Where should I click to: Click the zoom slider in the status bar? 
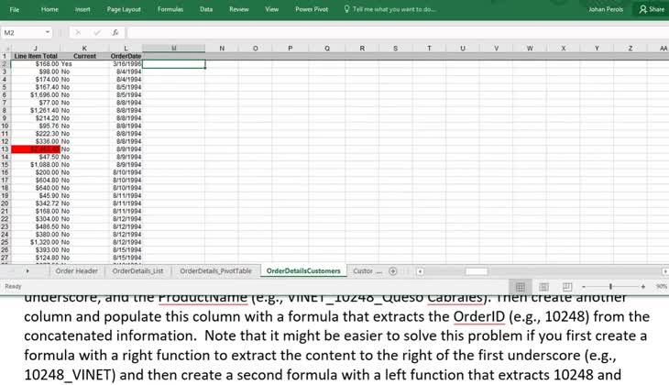[x=610, y=287]
